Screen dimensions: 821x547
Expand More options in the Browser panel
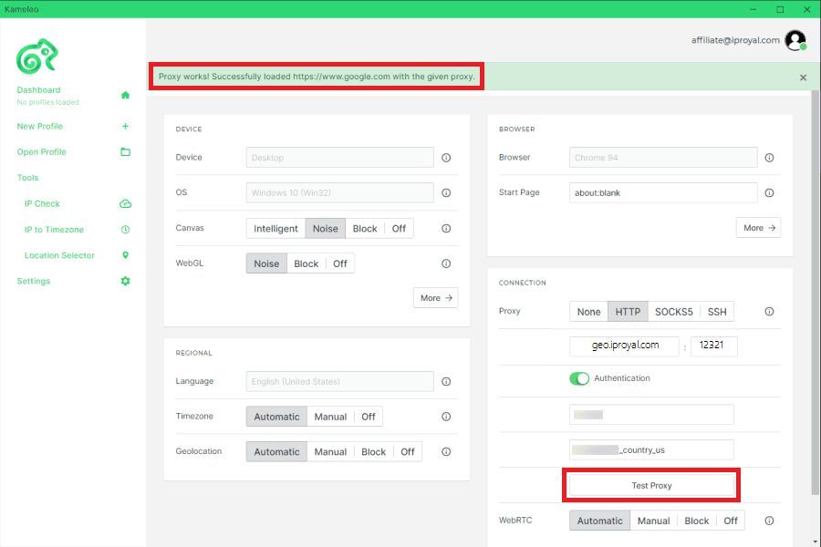758,228
